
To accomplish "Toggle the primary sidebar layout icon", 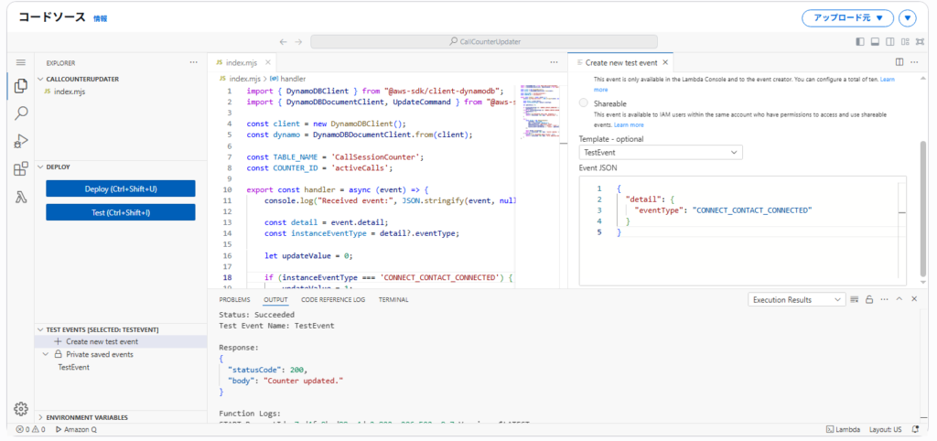I will click(x=860, y=41).
